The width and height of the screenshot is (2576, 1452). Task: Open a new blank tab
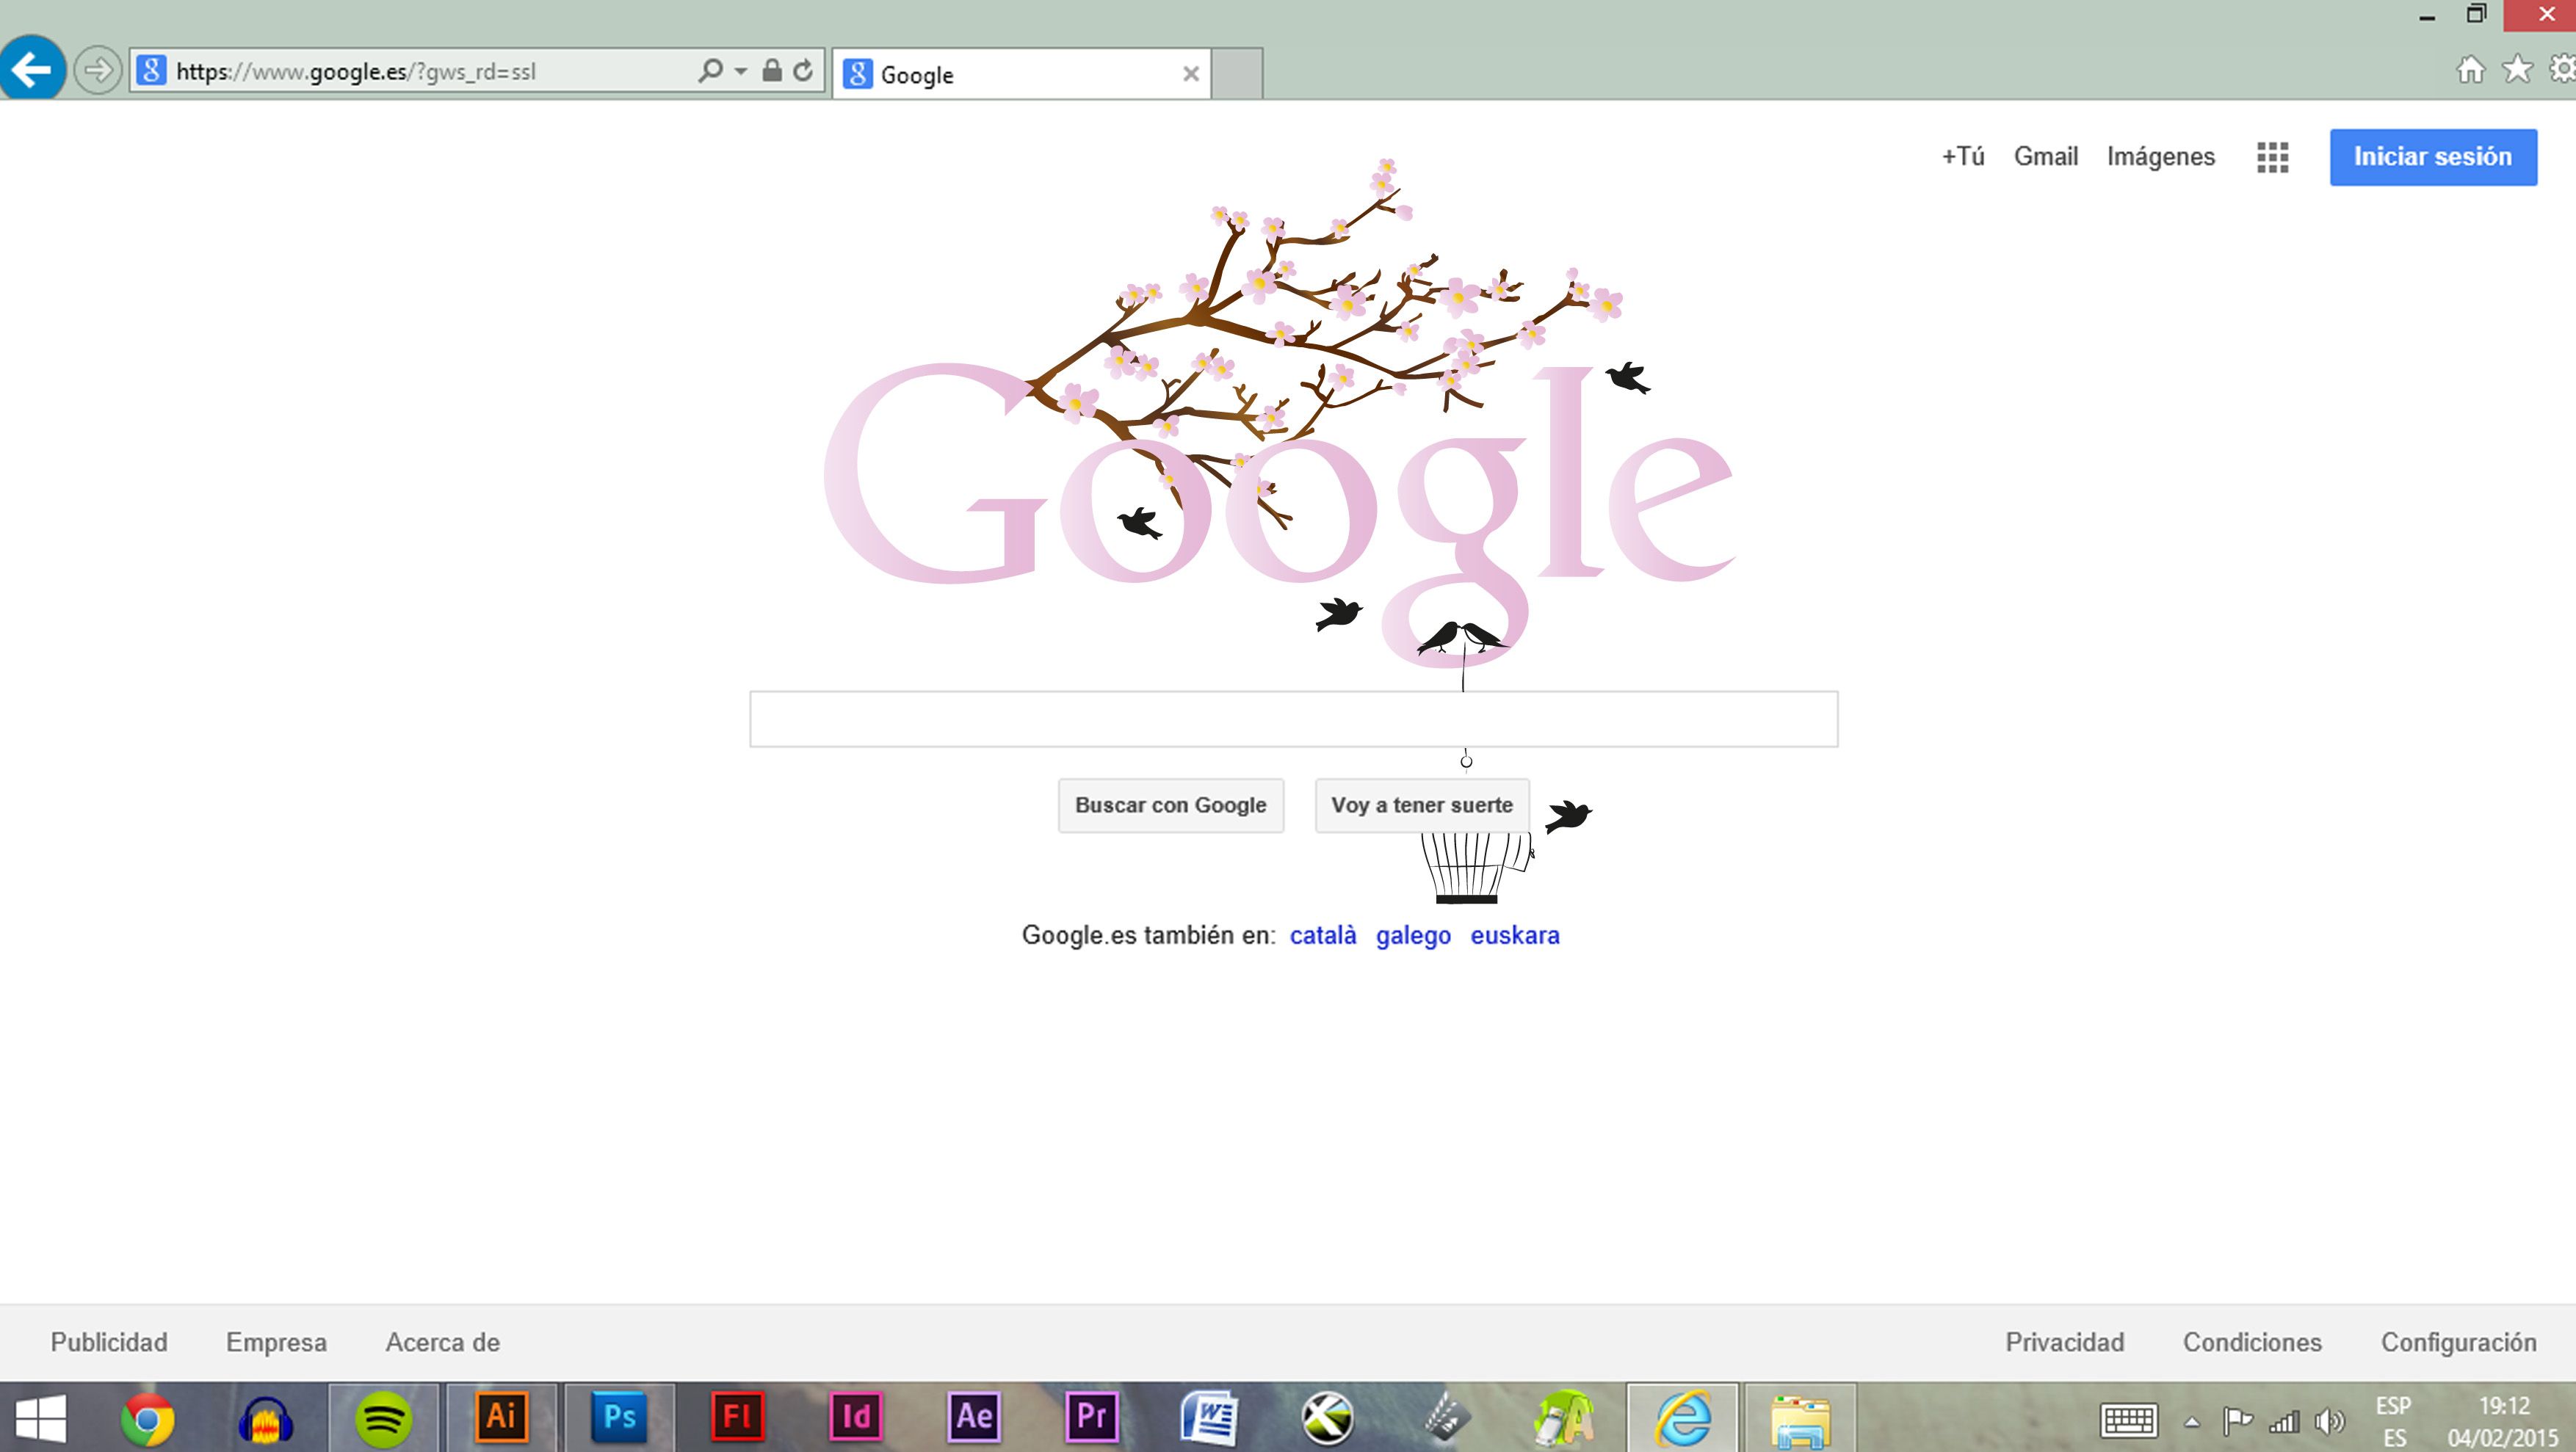tap(1237, 74)
